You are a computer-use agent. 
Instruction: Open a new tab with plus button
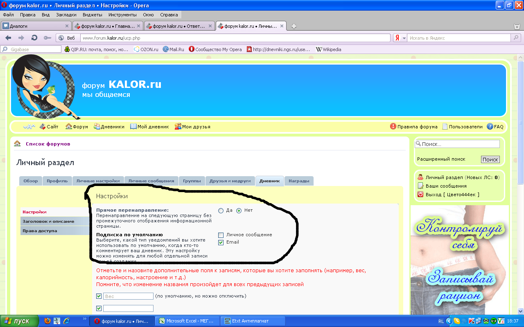(294, 26)
